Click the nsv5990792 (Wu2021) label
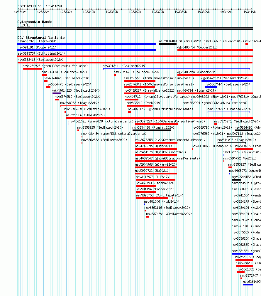Viewport: 261px width, 296px height. (x=240, y=158)
